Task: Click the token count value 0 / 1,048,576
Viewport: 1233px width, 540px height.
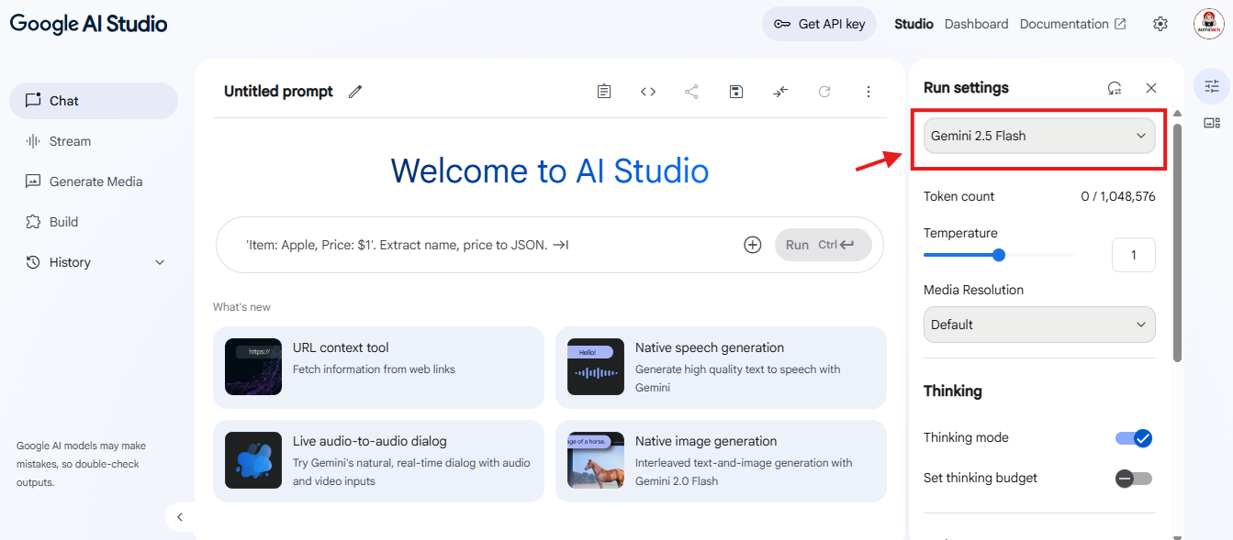Action: 1118,196
